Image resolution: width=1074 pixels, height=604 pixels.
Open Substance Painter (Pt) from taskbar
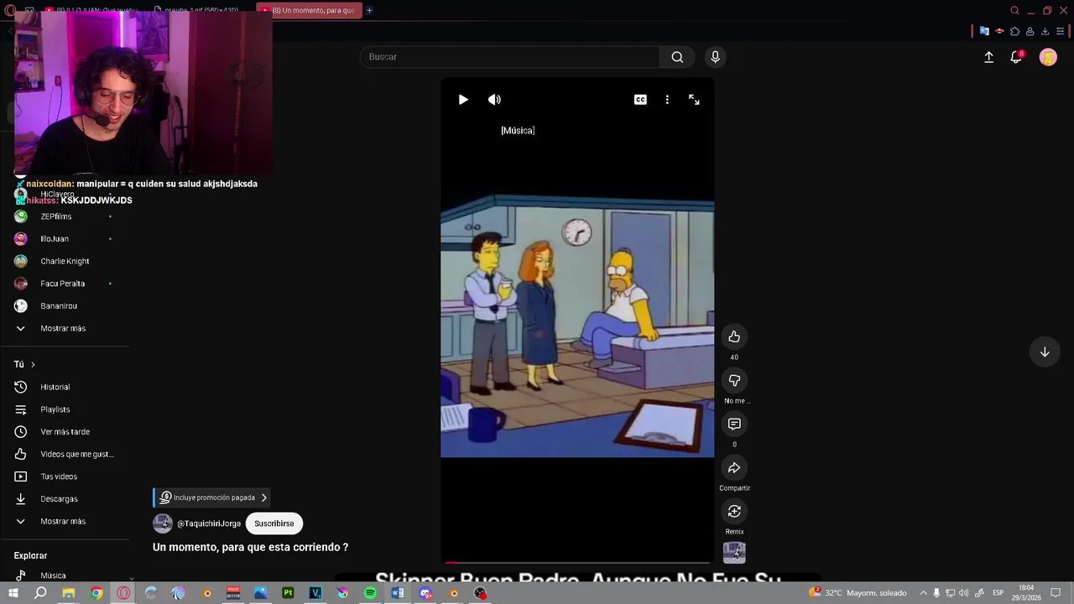288,593
